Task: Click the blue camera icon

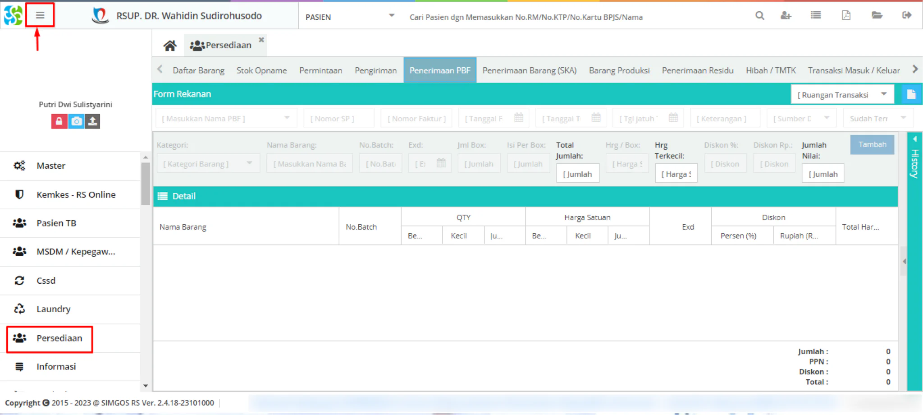Action: pos(76,121)
